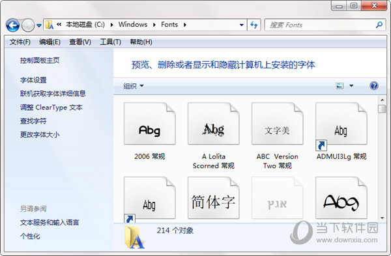Open the 工具(T) menu
This screenshot has width=391, height=256.
point(111,42)
